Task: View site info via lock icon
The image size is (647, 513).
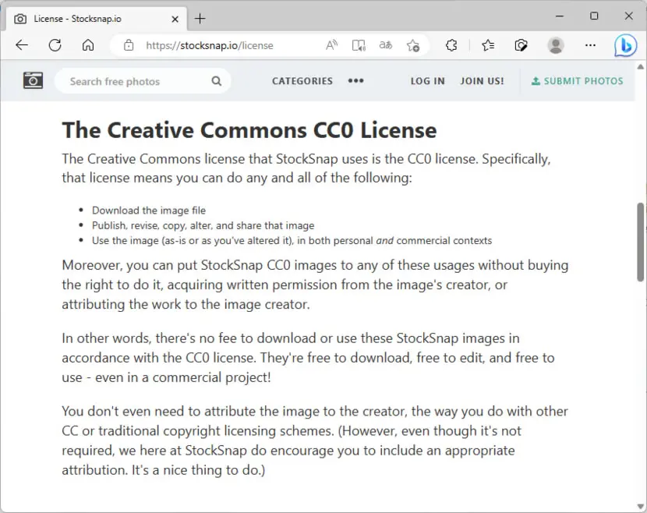Action: (x=129, y=45)
